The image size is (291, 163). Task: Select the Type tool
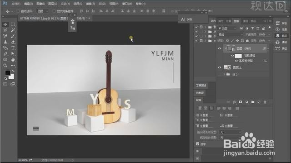click(x=13, y=48)
